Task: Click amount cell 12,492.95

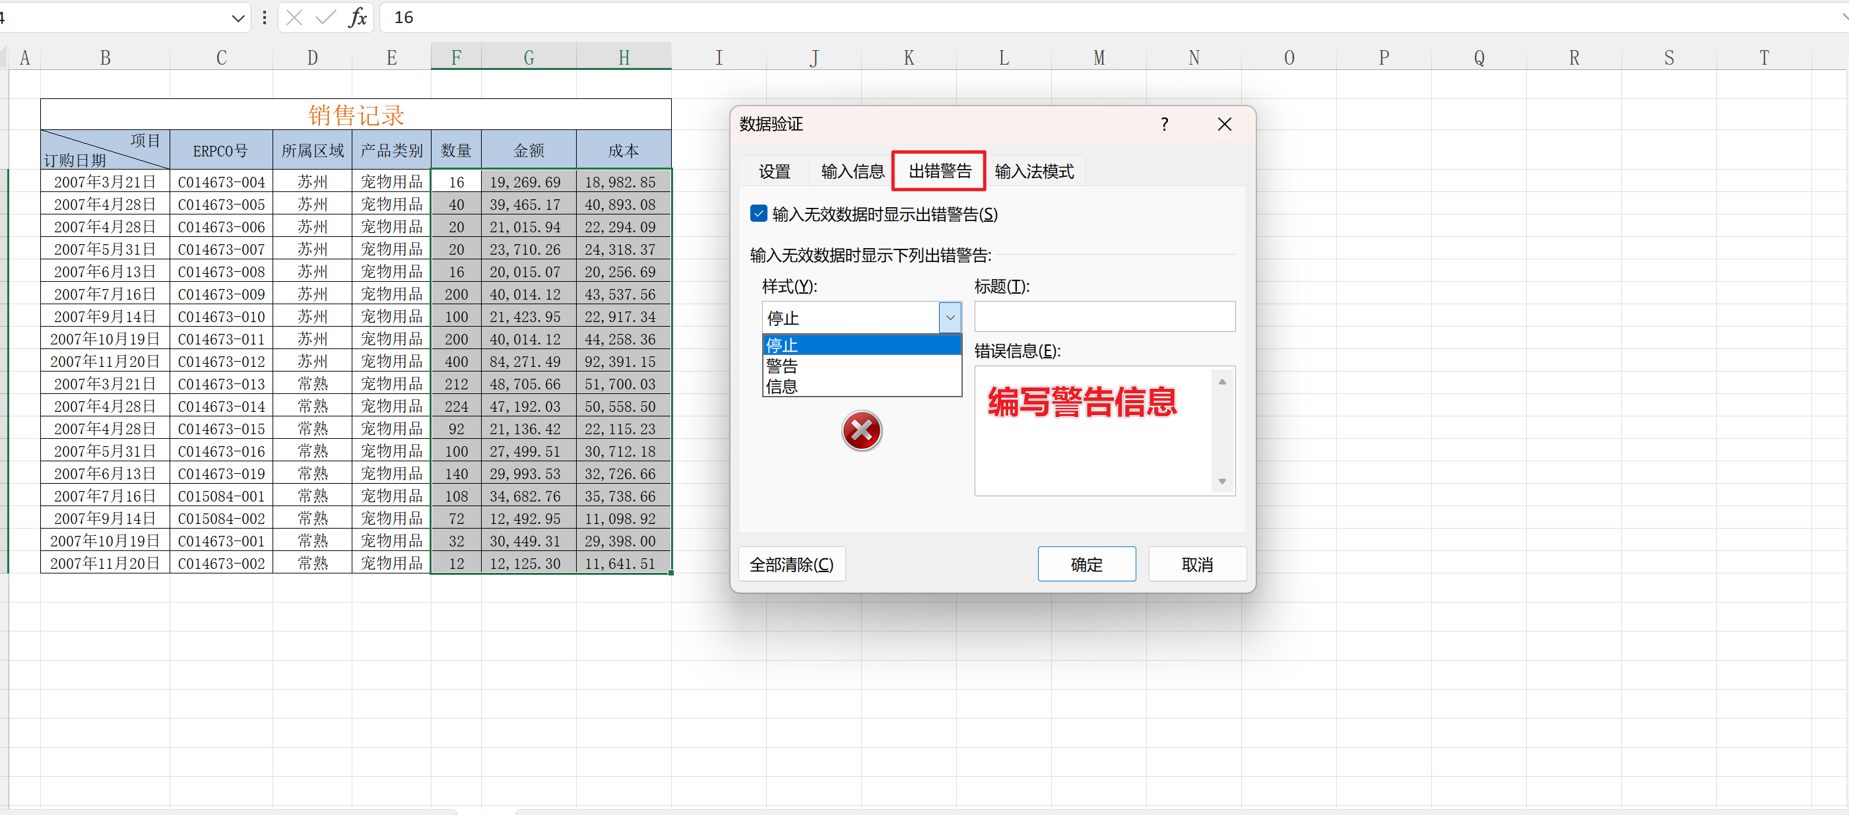Action: pos(529,518)
